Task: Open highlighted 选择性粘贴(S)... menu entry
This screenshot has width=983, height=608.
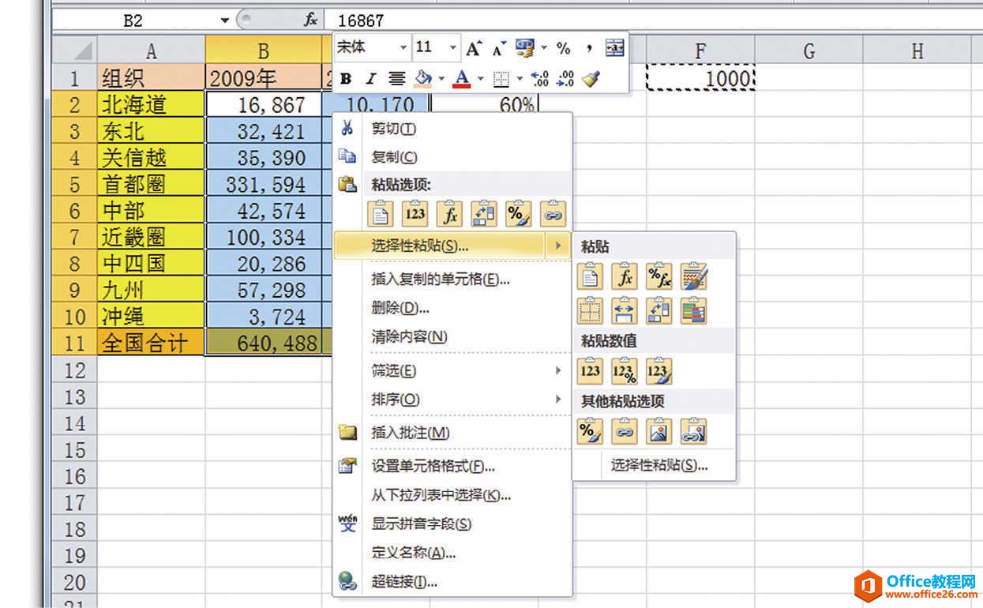Action: coord(452,246)
